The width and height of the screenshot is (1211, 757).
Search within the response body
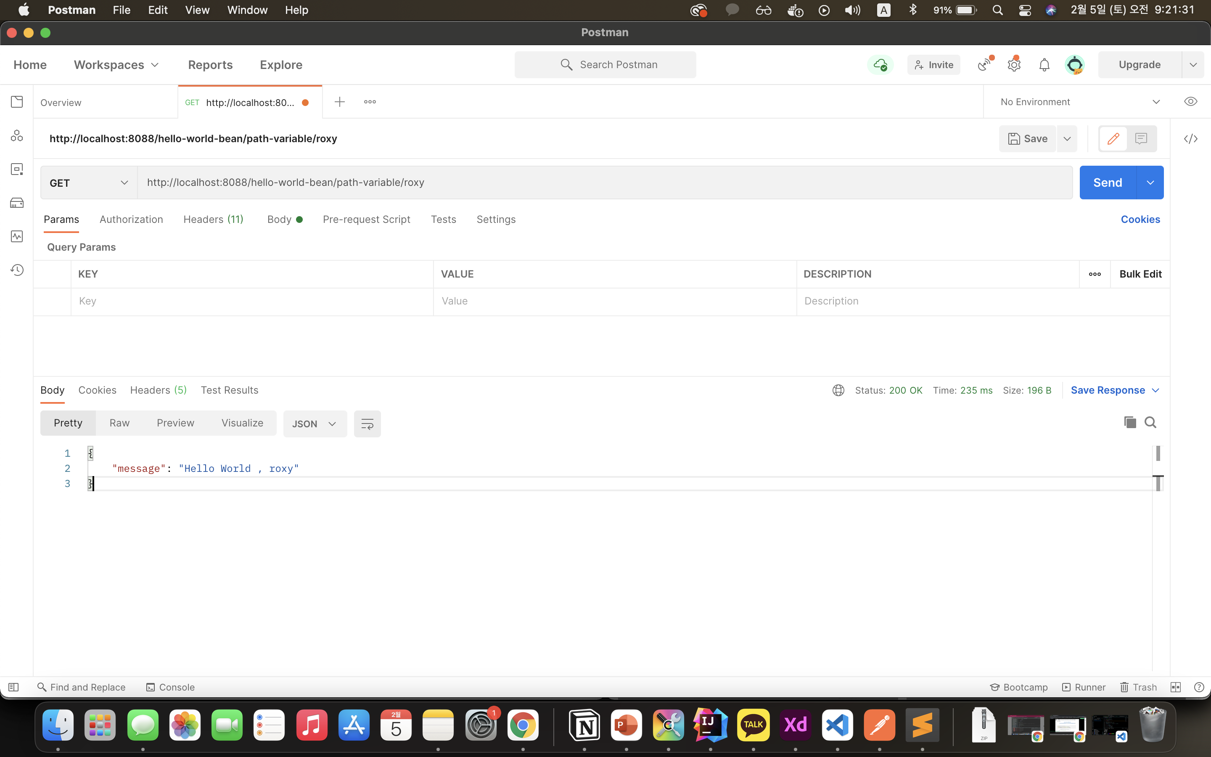1150,423
